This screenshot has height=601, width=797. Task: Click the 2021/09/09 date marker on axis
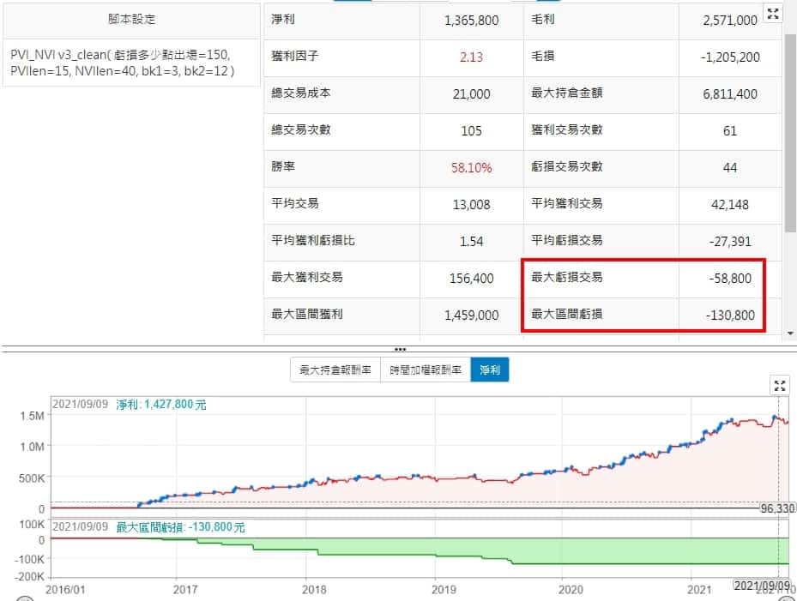[x=758, y=585]
